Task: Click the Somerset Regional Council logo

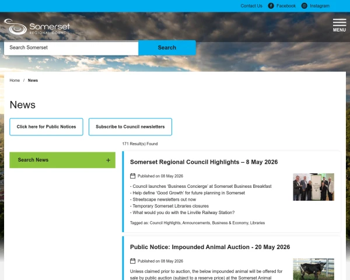Action: (37, 27)
